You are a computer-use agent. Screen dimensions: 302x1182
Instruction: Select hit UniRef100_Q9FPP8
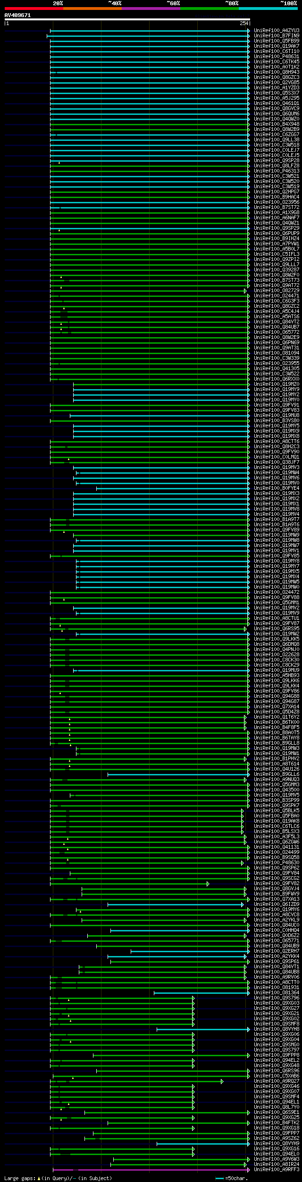pyautogui.click(x=277, y=1055)
